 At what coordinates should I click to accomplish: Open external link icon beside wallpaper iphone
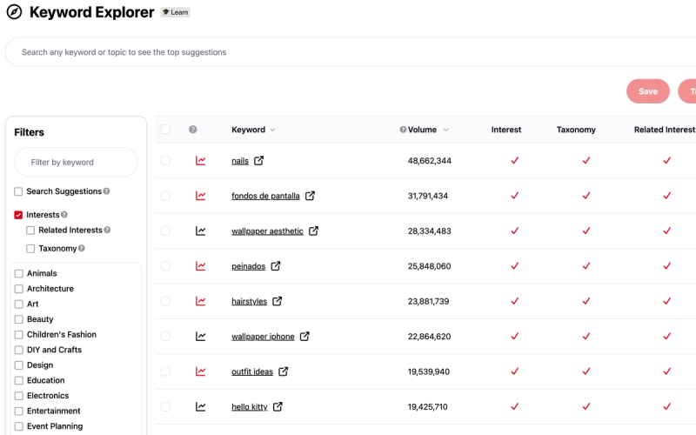304,337
